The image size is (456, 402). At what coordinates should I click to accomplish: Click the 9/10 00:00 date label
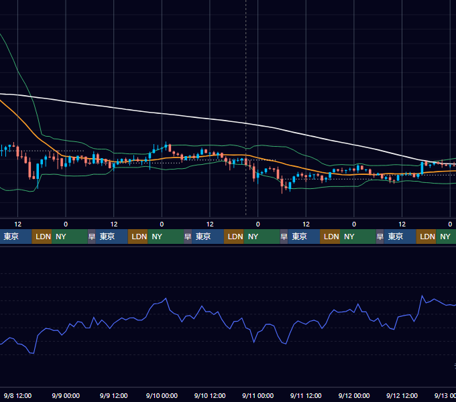click(162, 395)
